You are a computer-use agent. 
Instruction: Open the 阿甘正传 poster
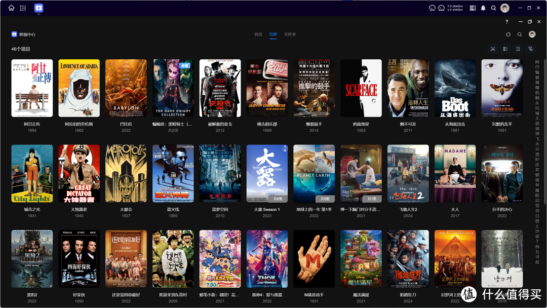[32, 88]
